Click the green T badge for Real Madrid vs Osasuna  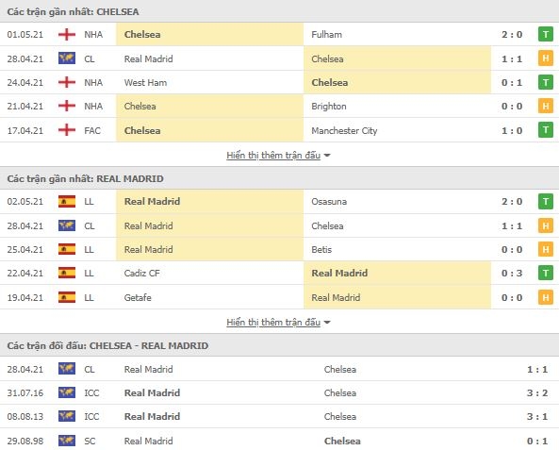pyautogui.click(x=546, y=201)
